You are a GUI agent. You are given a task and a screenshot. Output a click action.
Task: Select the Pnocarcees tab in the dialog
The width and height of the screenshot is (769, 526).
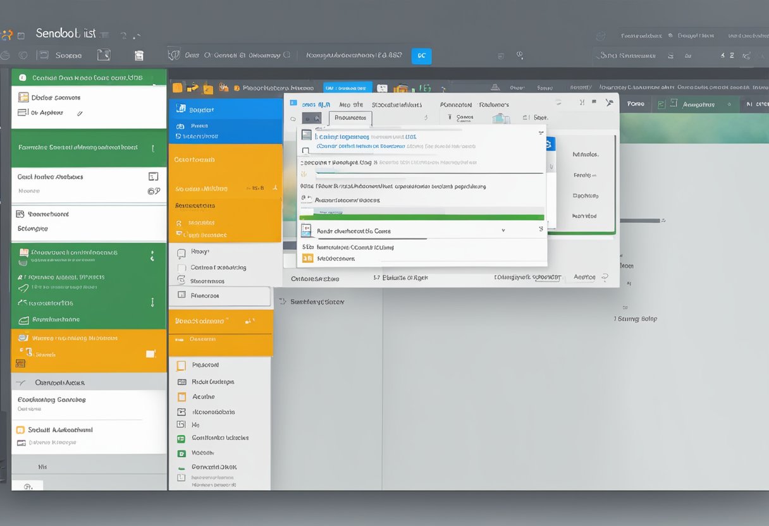click(x=350, y=118)
